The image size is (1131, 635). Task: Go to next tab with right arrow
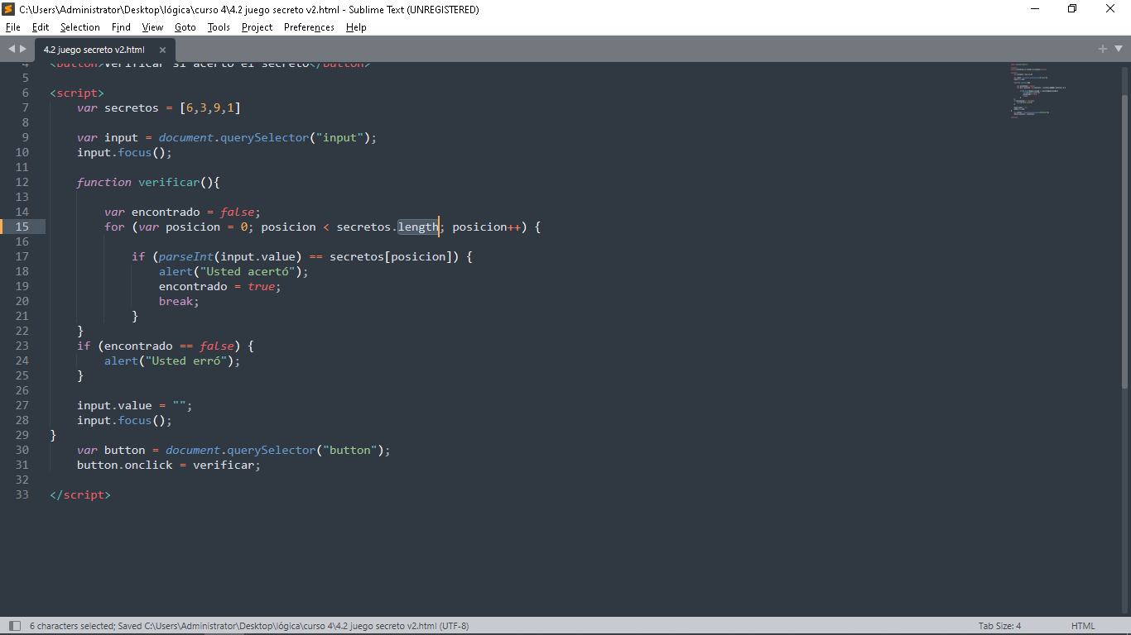[23, 49]
